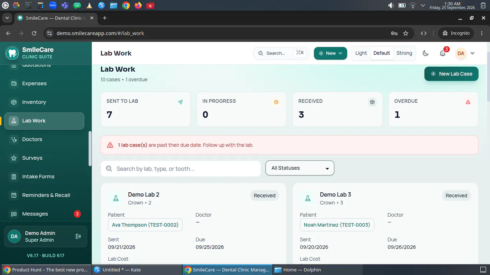Open the All Statuses filter dropdown
The image size is (490, 275).
click(300, 168)
